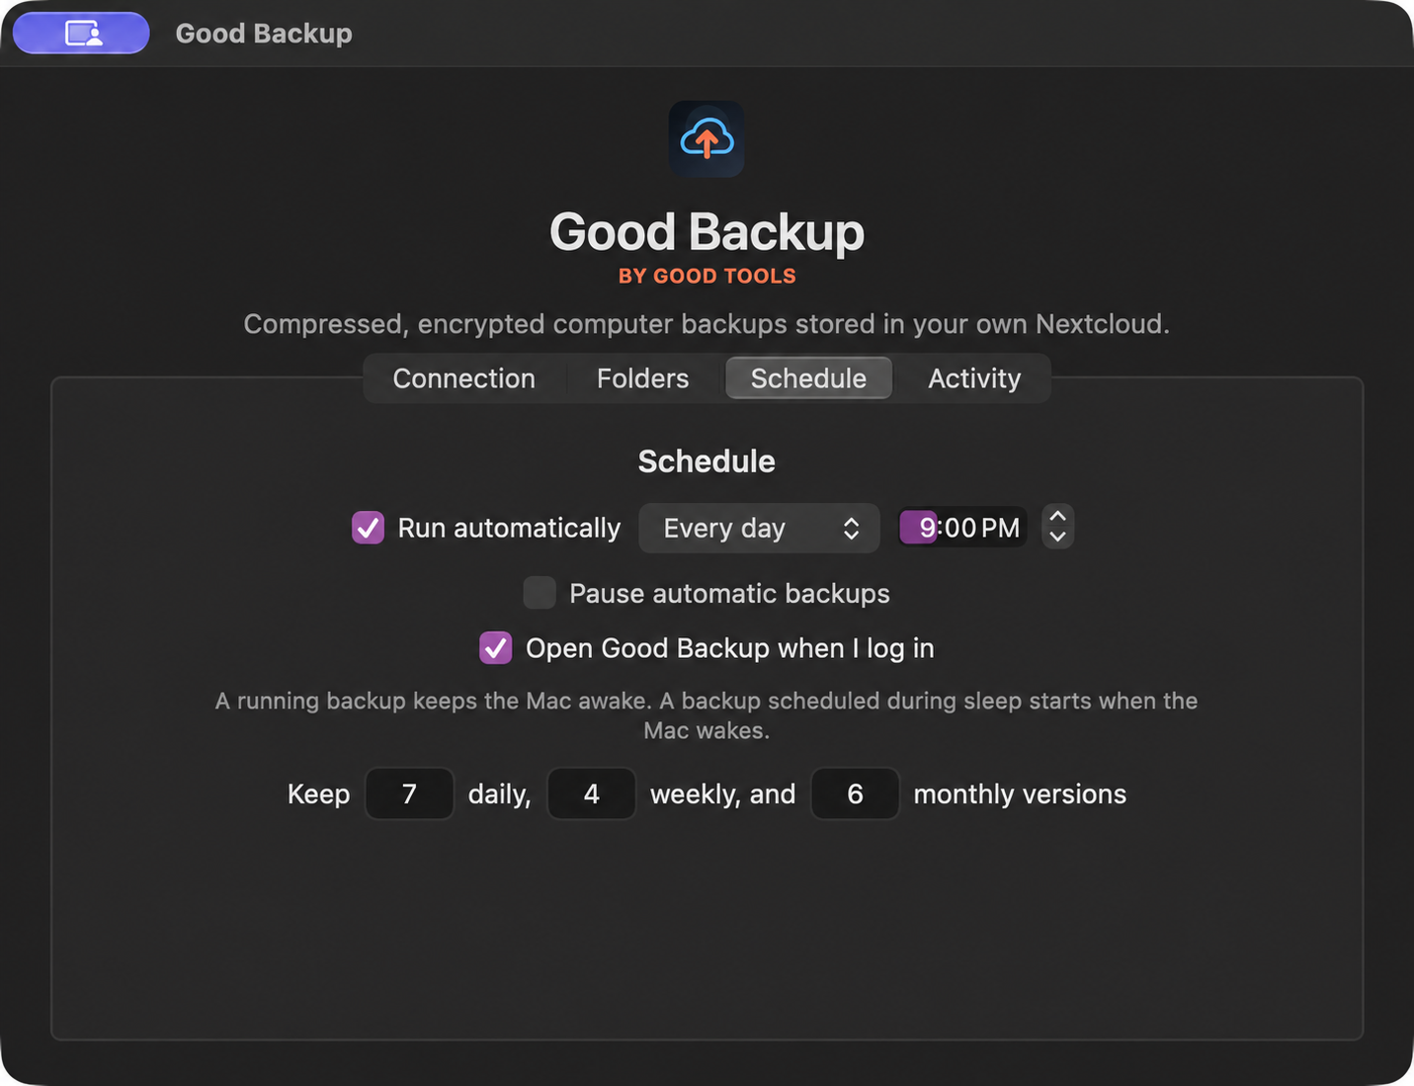Toggle Open Good Backup when I log in
Screen dimensions: 1414x1086
tap(496, 648)
